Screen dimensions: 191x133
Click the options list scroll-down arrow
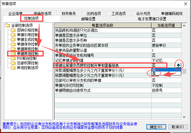(184, 116)
